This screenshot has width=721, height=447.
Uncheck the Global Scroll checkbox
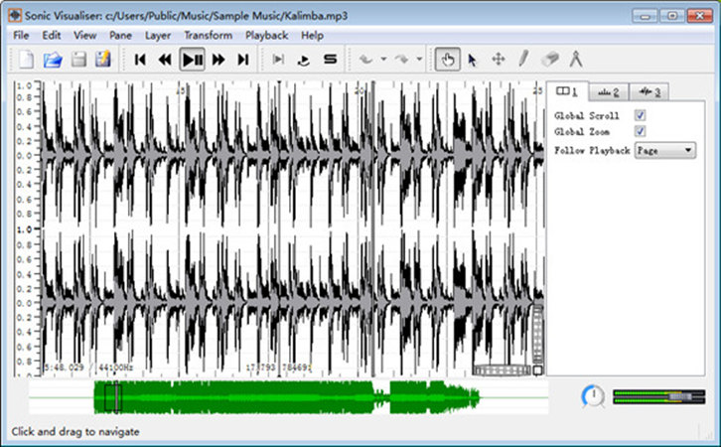click(x=640, y=115)
